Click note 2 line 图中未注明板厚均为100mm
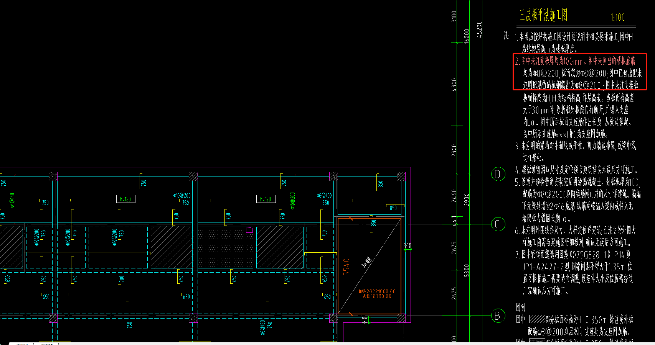This screenshot has height=345, width=655. coord(575,61)
